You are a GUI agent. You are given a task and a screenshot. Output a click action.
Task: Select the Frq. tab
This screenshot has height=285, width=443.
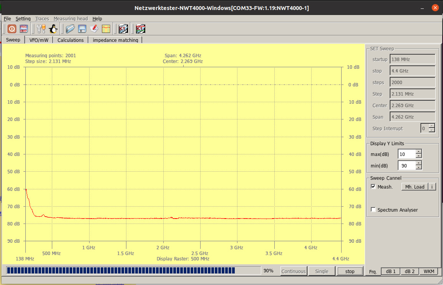coord(373,272)
